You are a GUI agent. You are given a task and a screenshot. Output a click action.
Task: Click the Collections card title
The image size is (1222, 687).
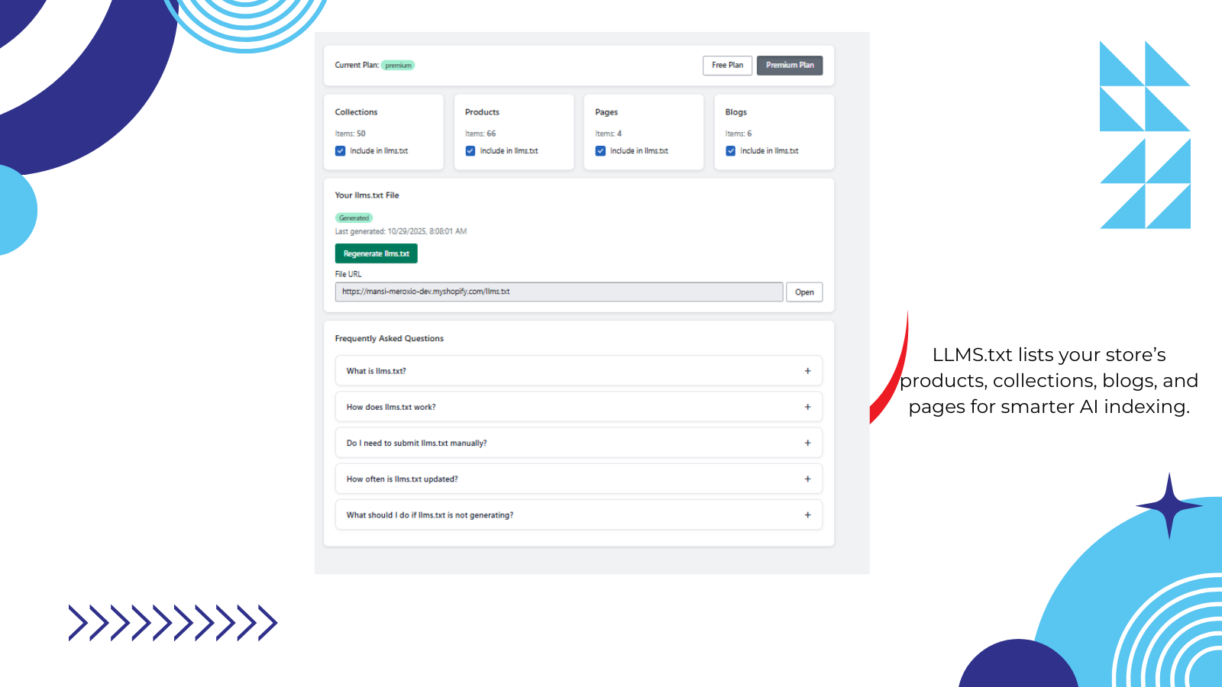356,112
